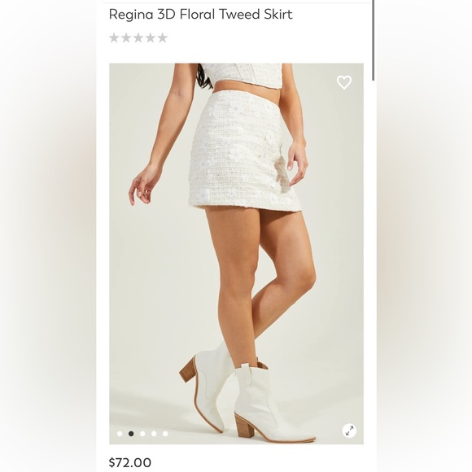Select the third rating star

[x=138, y=38]
